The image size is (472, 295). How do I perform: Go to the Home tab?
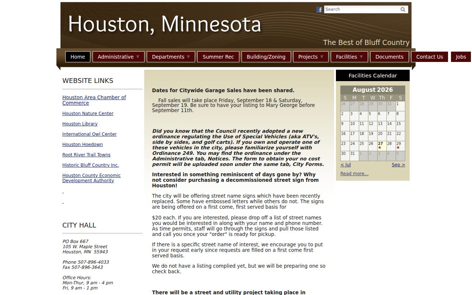[78, 57]
